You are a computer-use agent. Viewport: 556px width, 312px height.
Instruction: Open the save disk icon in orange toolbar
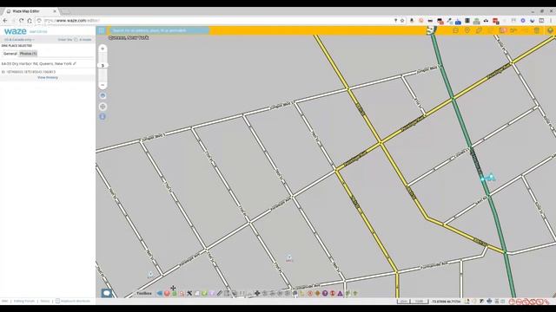[502, 31]
